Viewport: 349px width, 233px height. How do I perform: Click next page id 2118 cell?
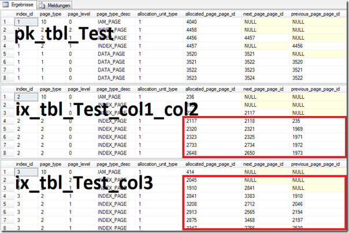pos(265,121)
